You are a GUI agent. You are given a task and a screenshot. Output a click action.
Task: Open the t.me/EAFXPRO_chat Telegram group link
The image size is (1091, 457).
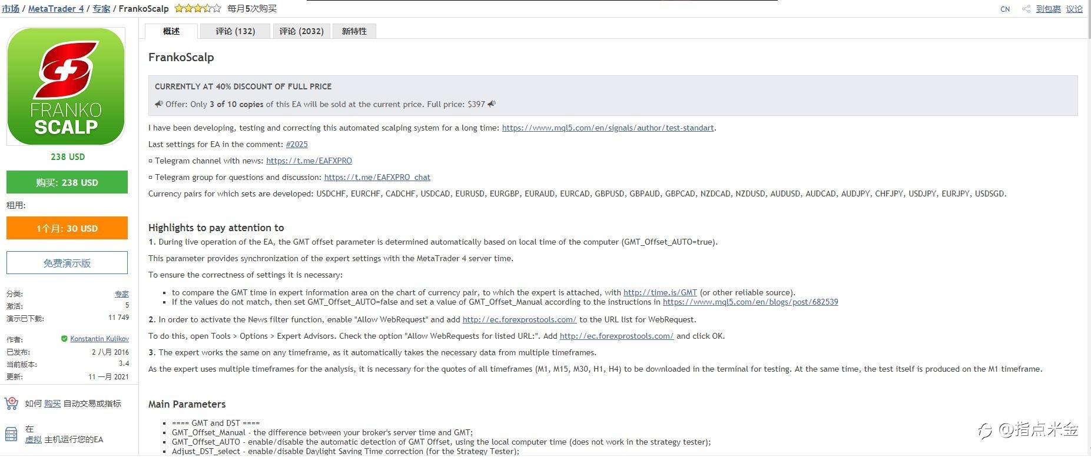pyautogui.click(x=377, y=177)
